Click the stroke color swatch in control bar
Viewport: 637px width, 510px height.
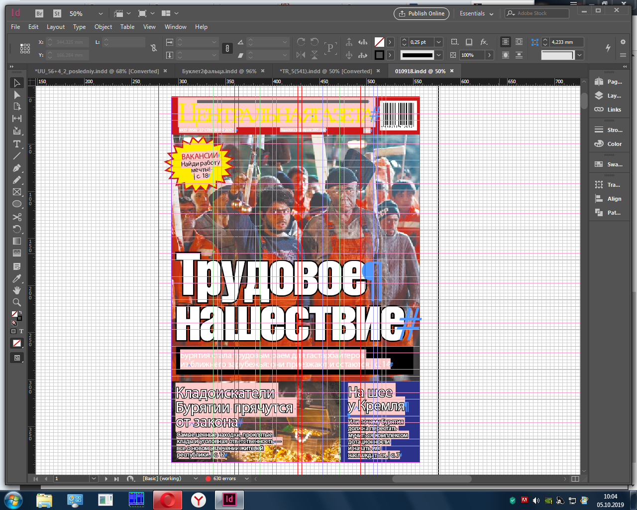(x=380, y=55)
